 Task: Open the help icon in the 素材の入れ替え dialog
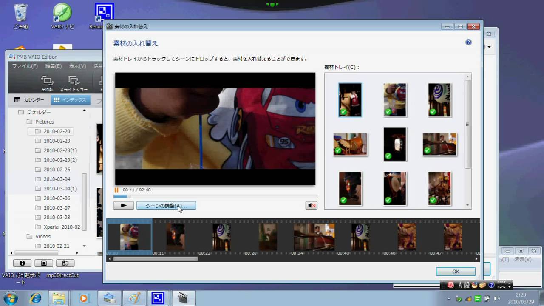click(x=468, y=42)
